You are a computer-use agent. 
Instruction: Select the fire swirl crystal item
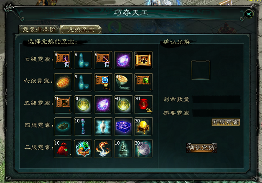[103, 149]
